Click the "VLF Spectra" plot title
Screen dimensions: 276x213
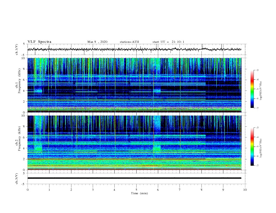39,42
